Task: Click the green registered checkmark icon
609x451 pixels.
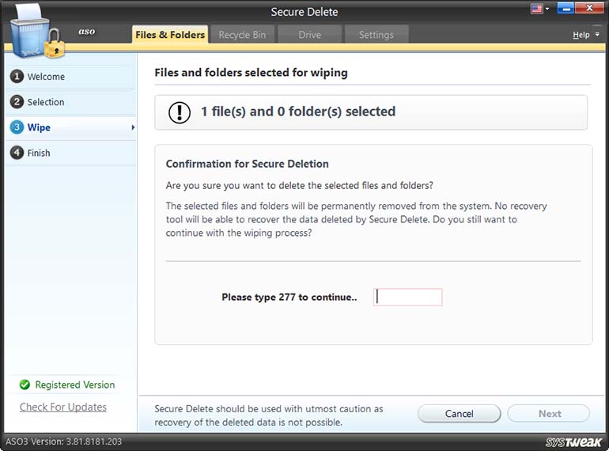Action: [25, 385]
